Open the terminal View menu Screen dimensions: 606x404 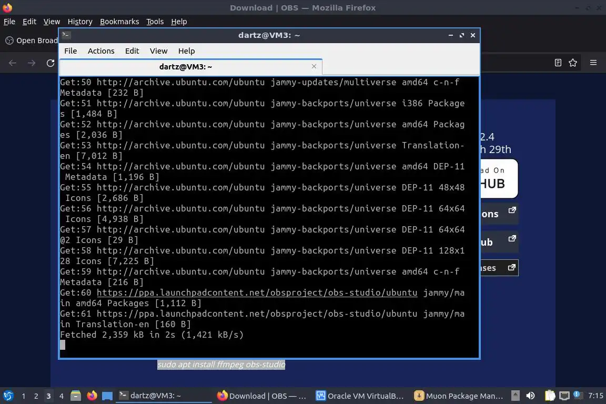[x=158, y=51]
